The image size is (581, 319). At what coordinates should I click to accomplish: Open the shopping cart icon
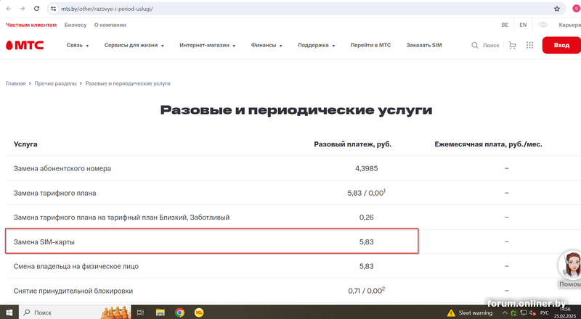(x=513, y=45)
